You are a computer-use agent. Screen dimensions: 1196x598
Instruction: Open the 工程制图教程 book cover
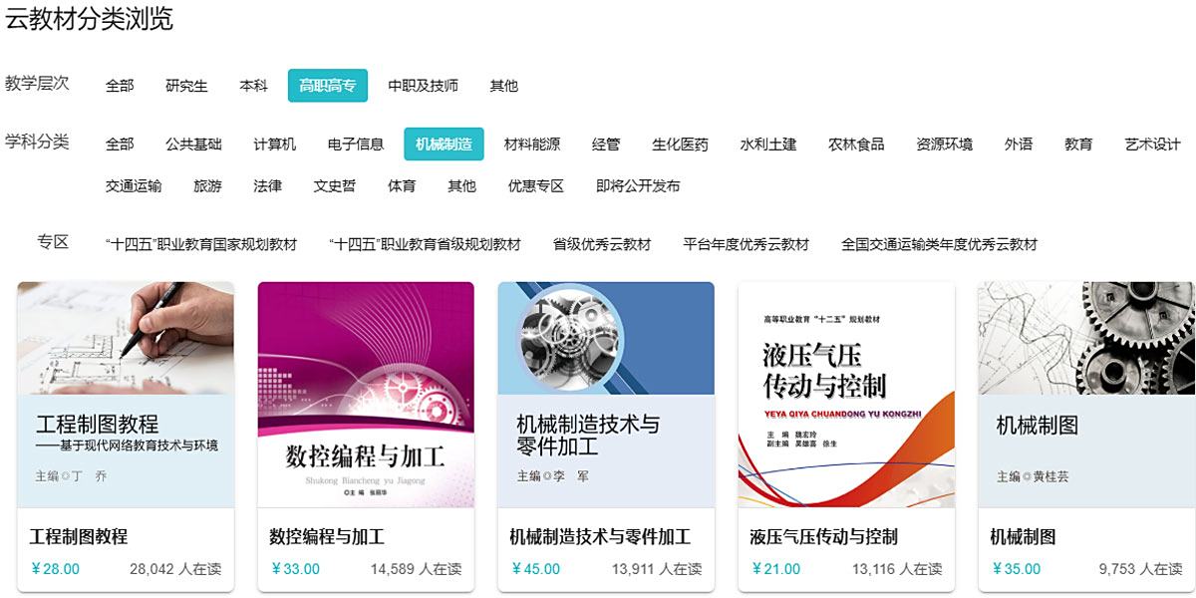coord(126,395)
